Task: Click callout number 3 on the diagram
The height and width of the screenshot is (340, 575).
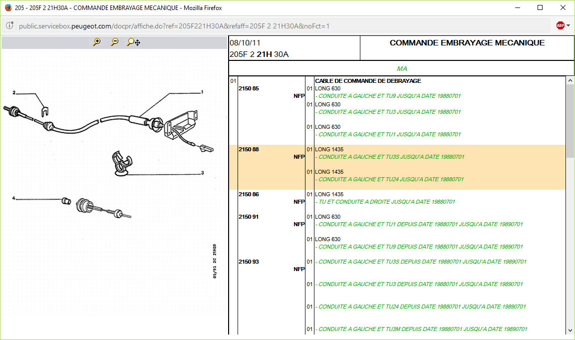Action: click(x=202, y=172)
